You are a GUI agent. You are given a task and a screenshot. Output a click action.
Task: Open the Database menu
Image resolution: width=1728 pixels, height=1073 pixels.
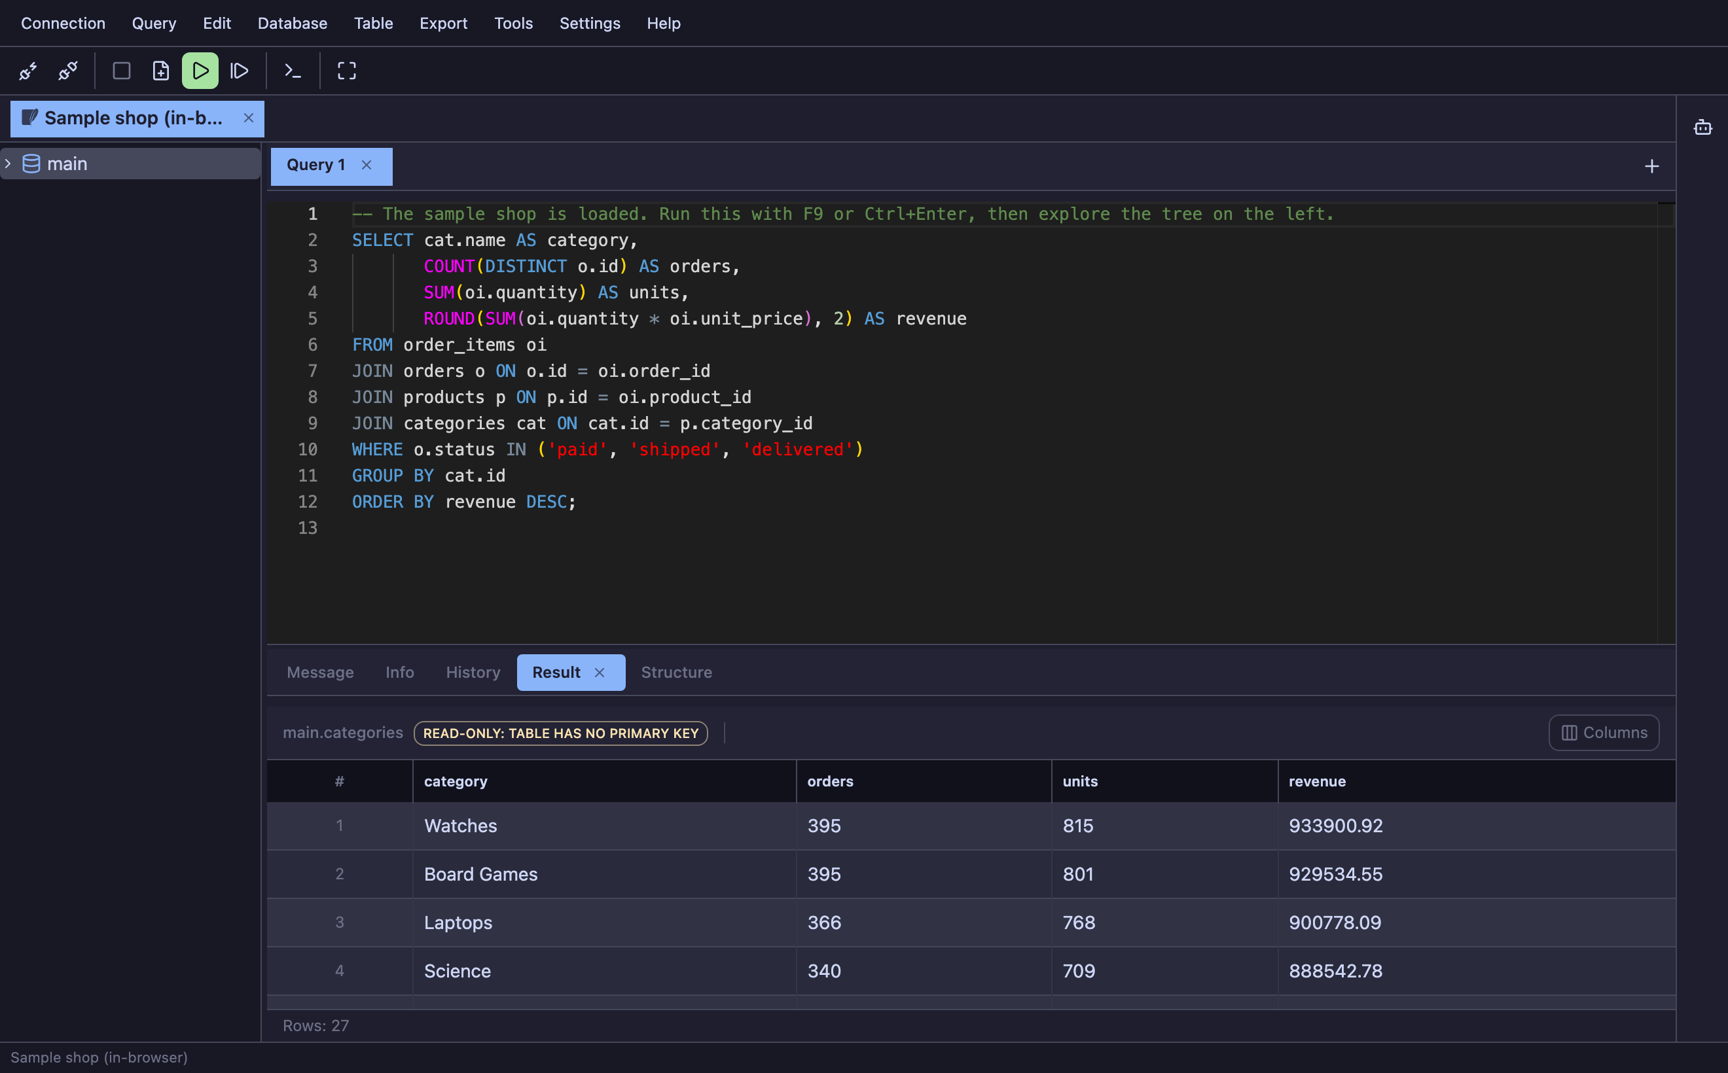[x=293, y=24]
